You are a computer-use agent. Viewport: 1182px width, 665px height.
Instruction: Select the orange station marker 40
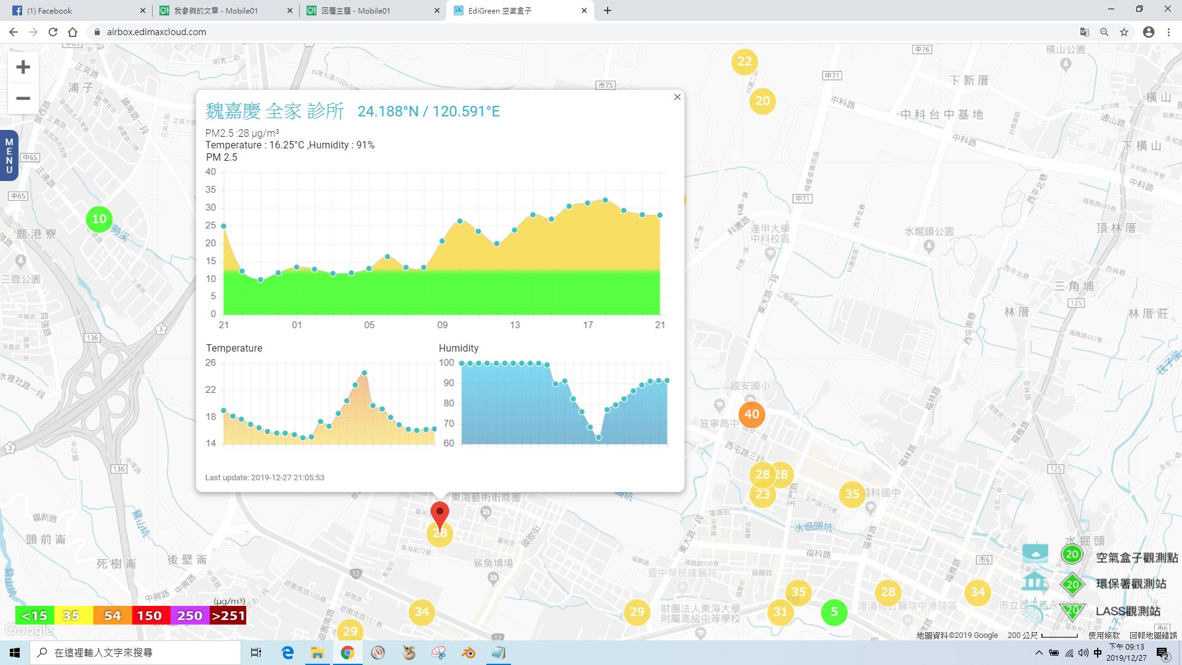coord(752,414)
